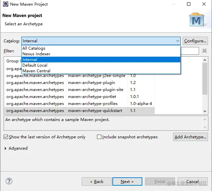Select maven-archetype-j2ee-simple row

point(79,76)
